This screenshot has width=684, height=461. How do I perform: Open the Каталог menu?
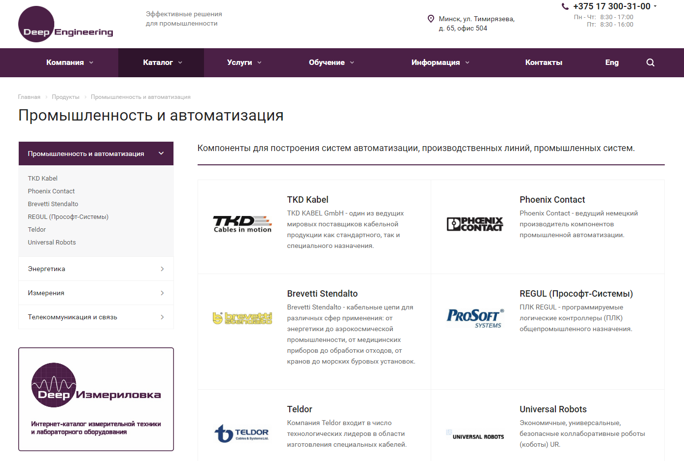[158, 62]
